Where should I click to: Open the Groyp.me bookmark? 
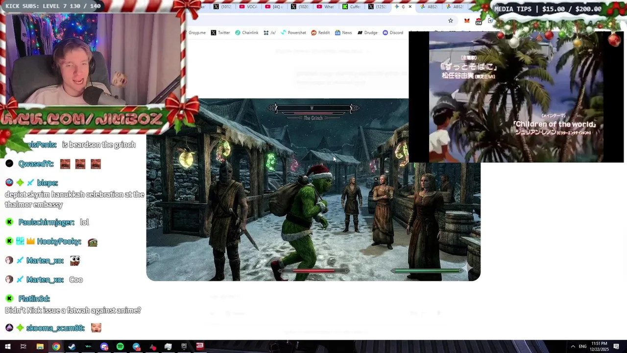point(197,33)
